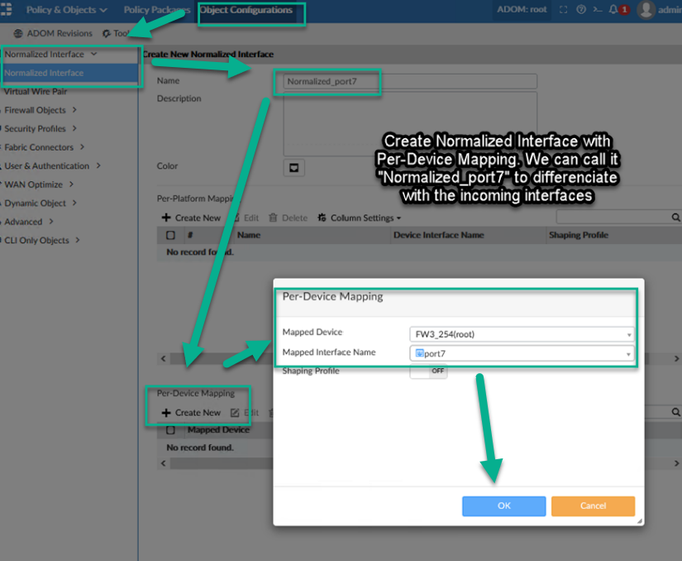Expand the Column Settings dropdown
Viewport: 682px width, 561px height.
click(x=360, y=218)
